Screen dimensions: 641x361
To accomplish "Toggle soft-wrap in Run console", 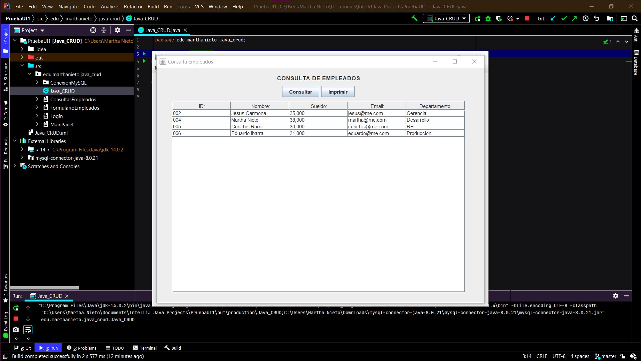I will pos(28,330).
